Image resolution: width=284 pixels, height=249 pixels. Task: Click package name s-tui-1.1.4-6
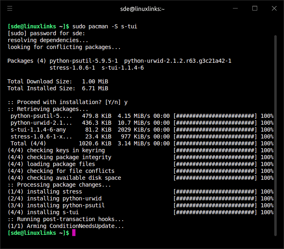(x=123, y=68)
